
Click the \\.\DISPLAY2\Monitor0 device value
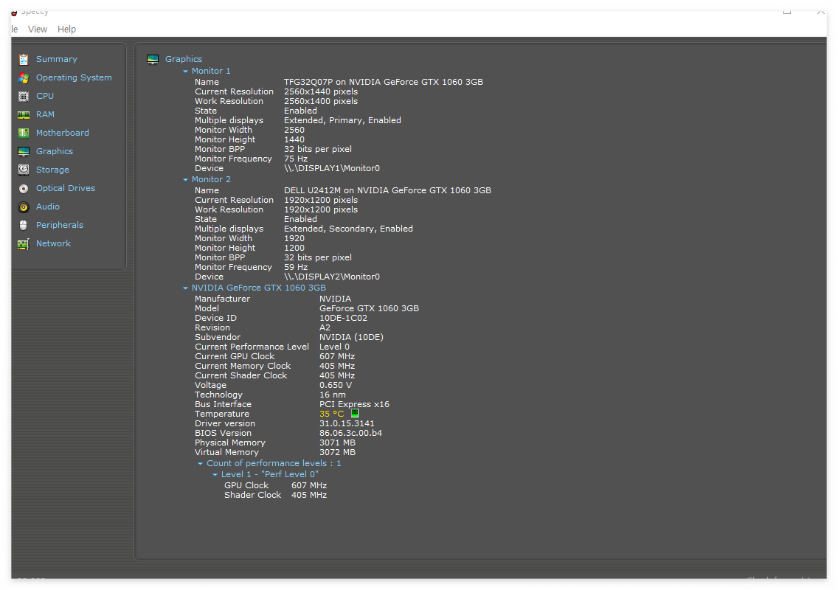coord(332,277)
